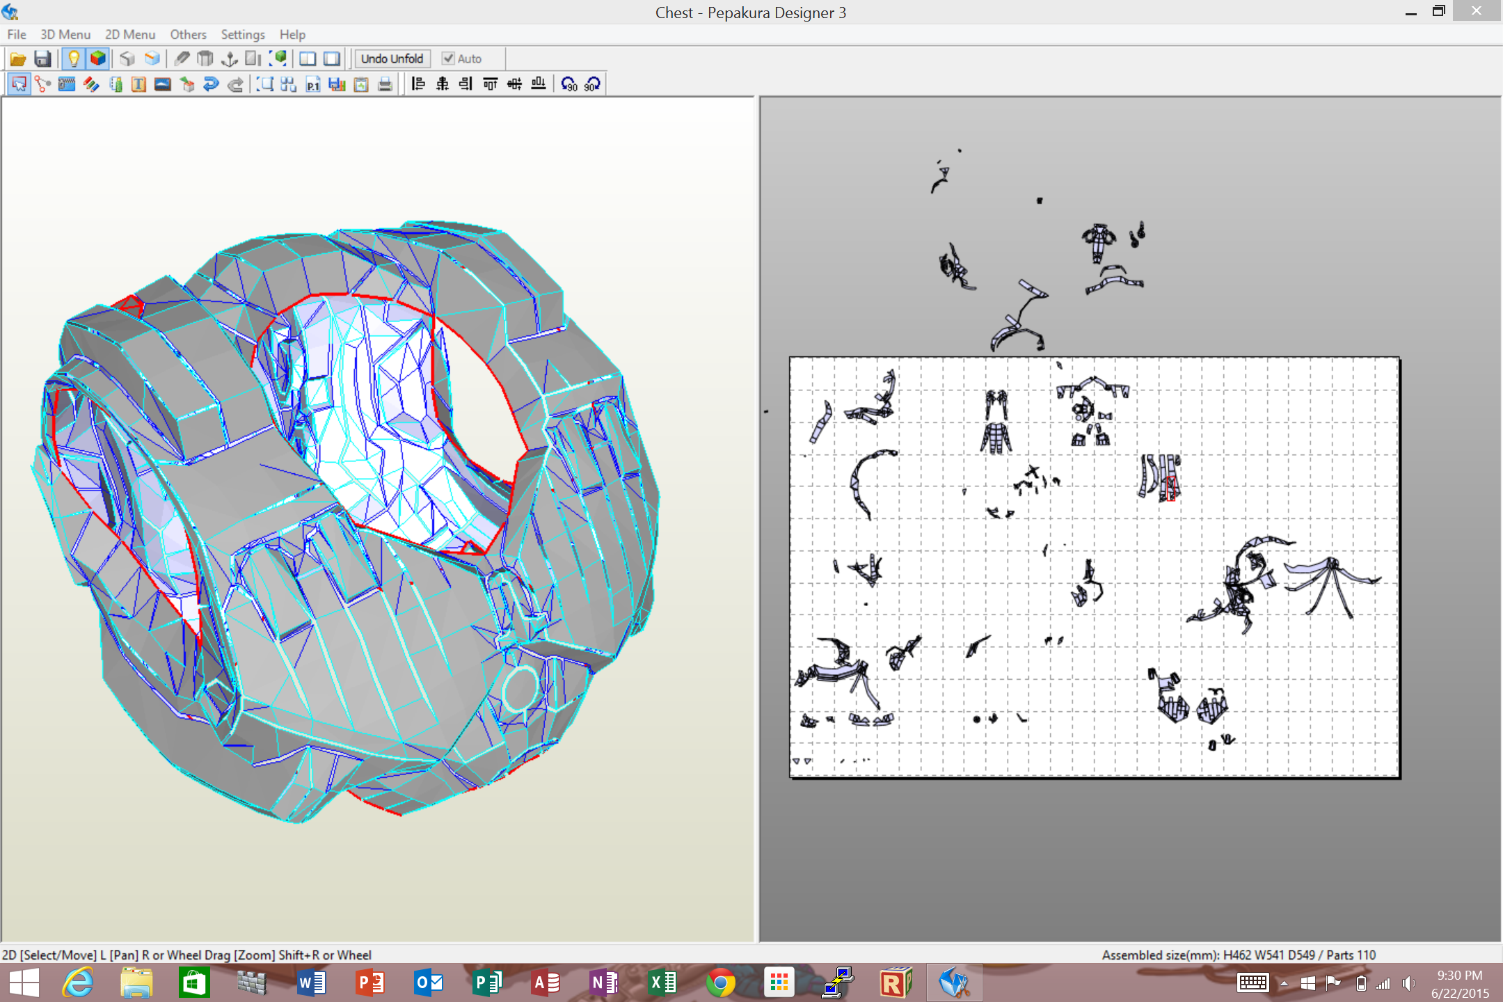1503x1002 pixels.
Task: Align selected parts to the bottom
Action: click(x=539, y=84)
